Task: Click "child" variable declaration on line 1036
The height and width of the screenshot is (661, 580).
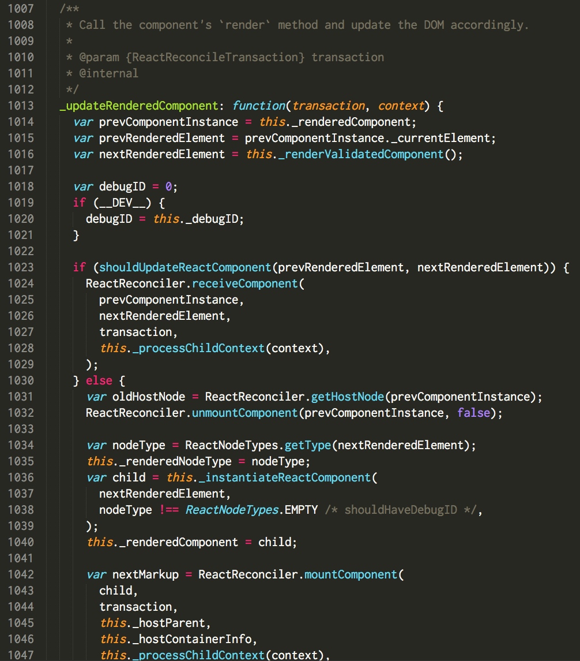Action: click(x=129, y=477)
